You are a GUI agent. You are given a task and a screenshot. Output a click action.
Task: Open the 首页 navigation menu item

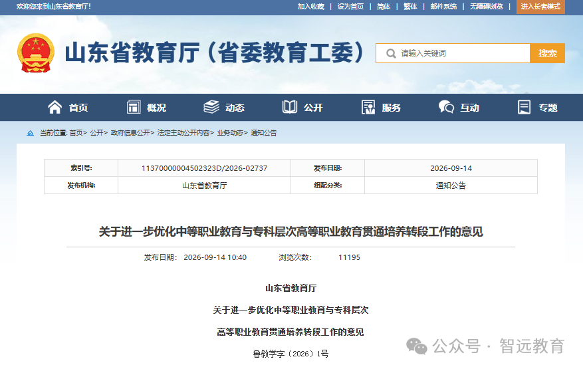78,108
